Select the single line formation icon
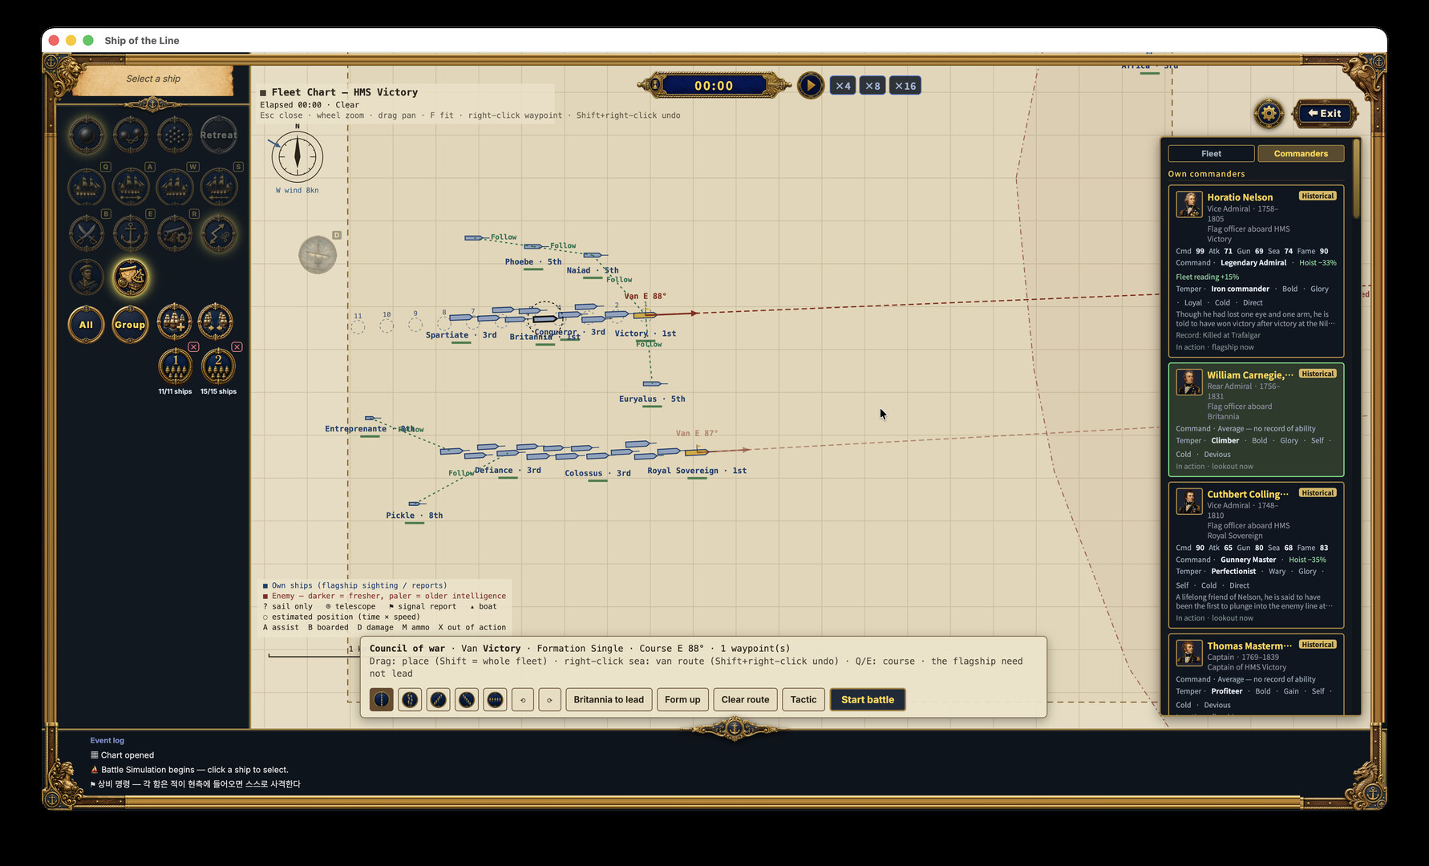 (382, 699)
